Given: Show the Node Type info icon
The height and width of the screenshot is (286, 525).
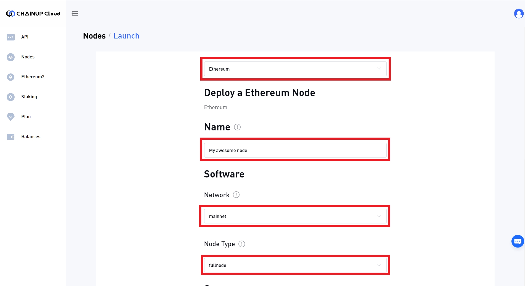Looking at the screenshot, I should tap(242, 244).
